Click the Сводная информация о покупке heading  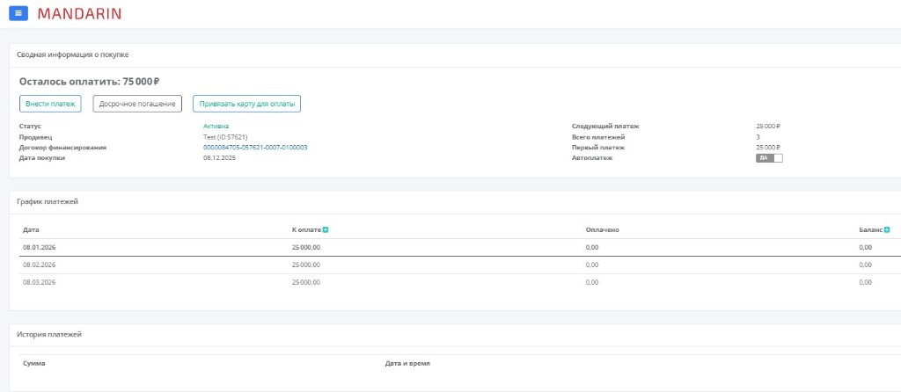click(73, 54)
